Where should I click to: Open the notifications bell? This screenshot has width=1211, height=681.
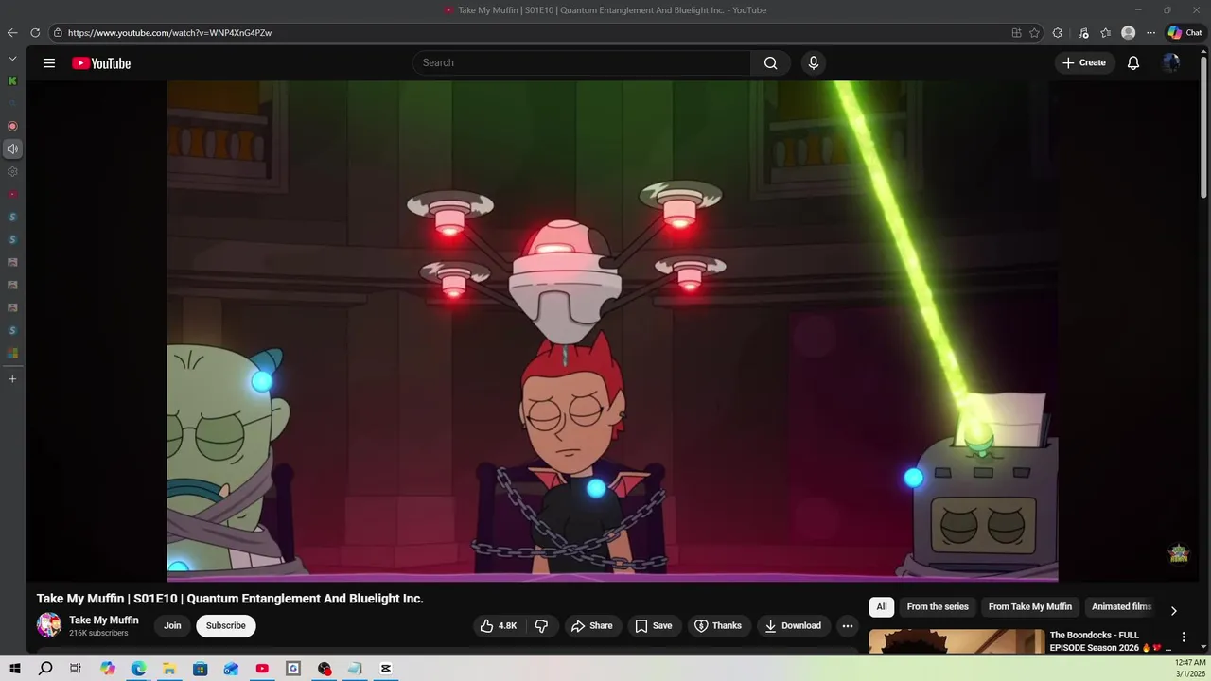coord(1133,63)
